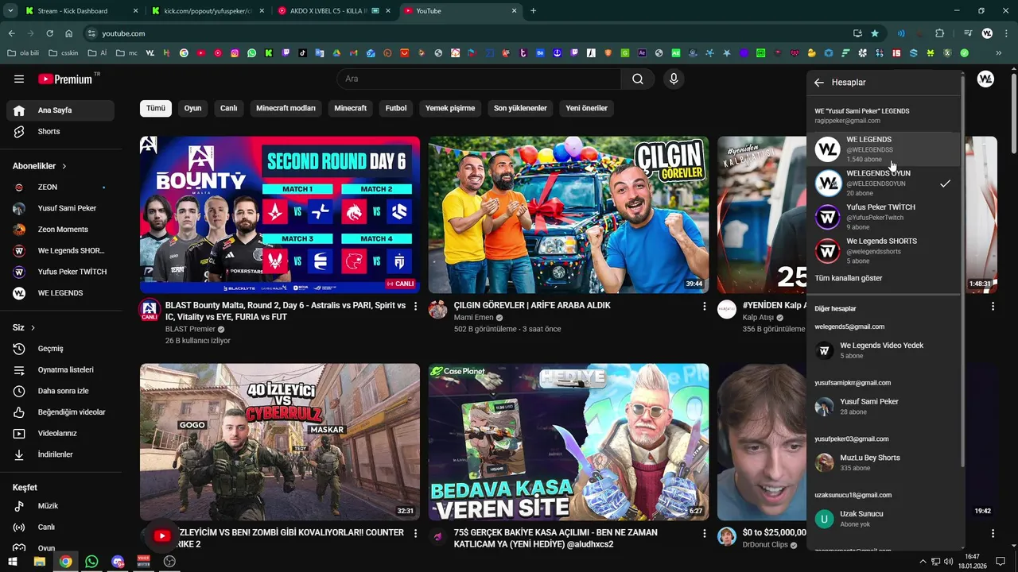
Task: Open BLAST Bounty Second Round thumbnail
Action: click(x=280, y=215)
